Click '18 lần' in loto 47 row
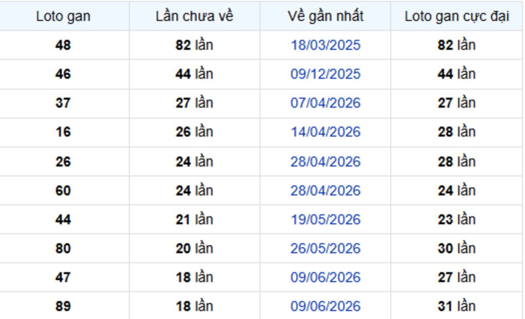Screen dimensions: 525x319 click(194, 278)
